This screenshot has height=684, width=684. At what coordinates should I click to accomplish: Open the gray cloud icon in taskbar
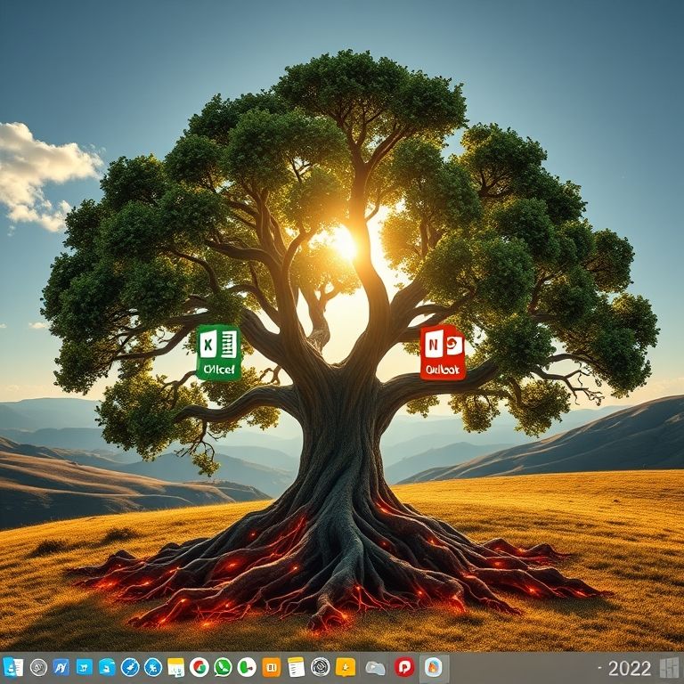click(x=376, y=667)
